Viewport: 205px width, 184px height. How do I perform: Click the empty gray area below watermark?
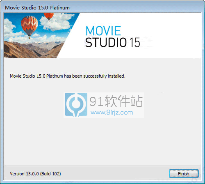click(x=102, y=141)
